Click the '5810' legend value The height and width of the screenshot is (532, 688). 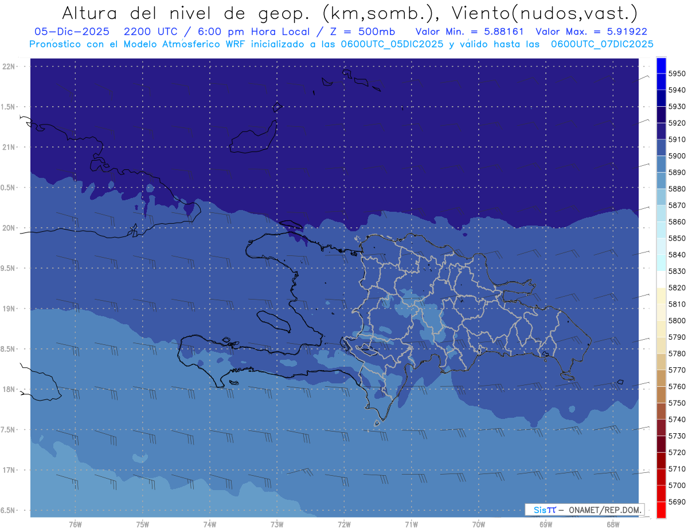tap(677, 304)
